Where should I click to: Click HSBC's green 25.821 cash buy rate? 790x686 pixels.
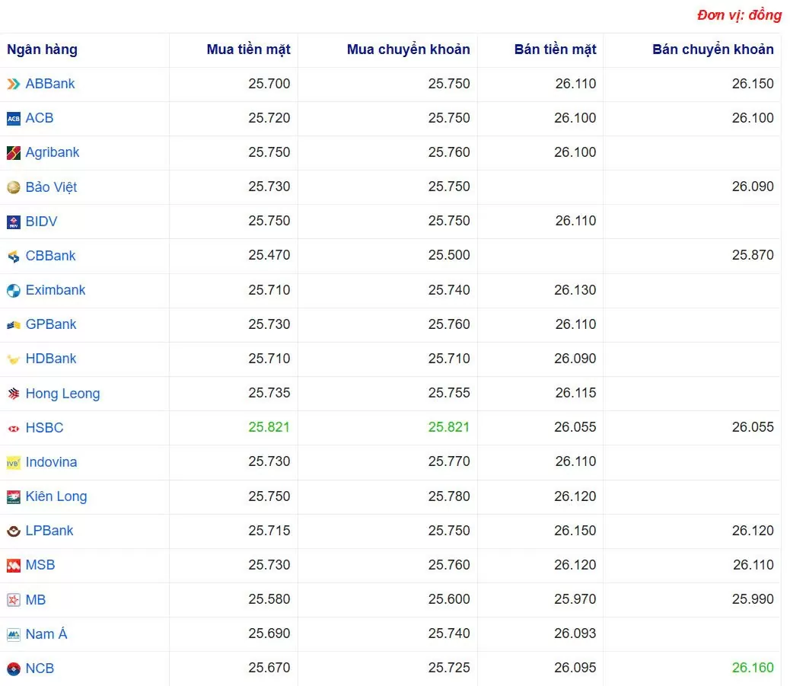269,427
